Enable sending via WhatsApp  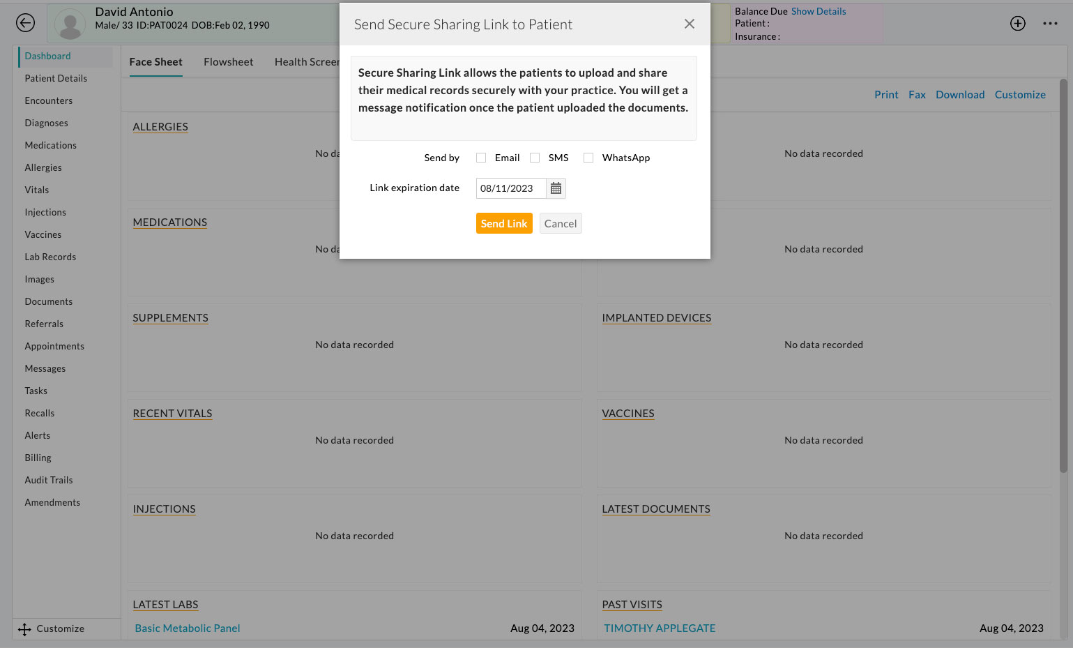click(x=588, y=158)
